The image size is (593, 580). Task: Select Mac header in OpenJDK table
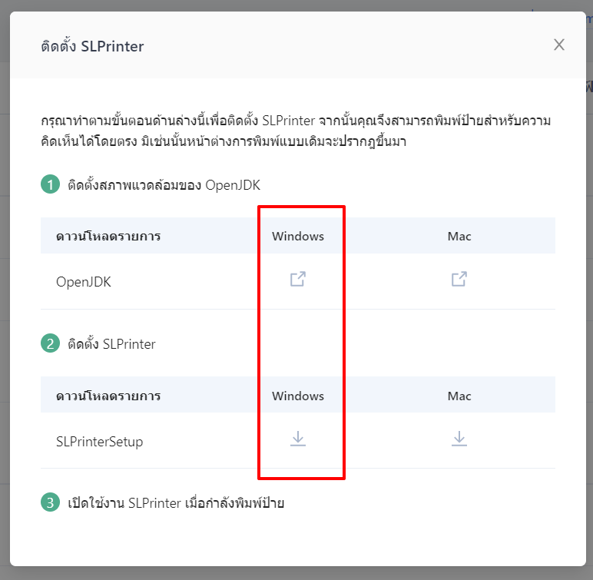click(x=459, y=236)
